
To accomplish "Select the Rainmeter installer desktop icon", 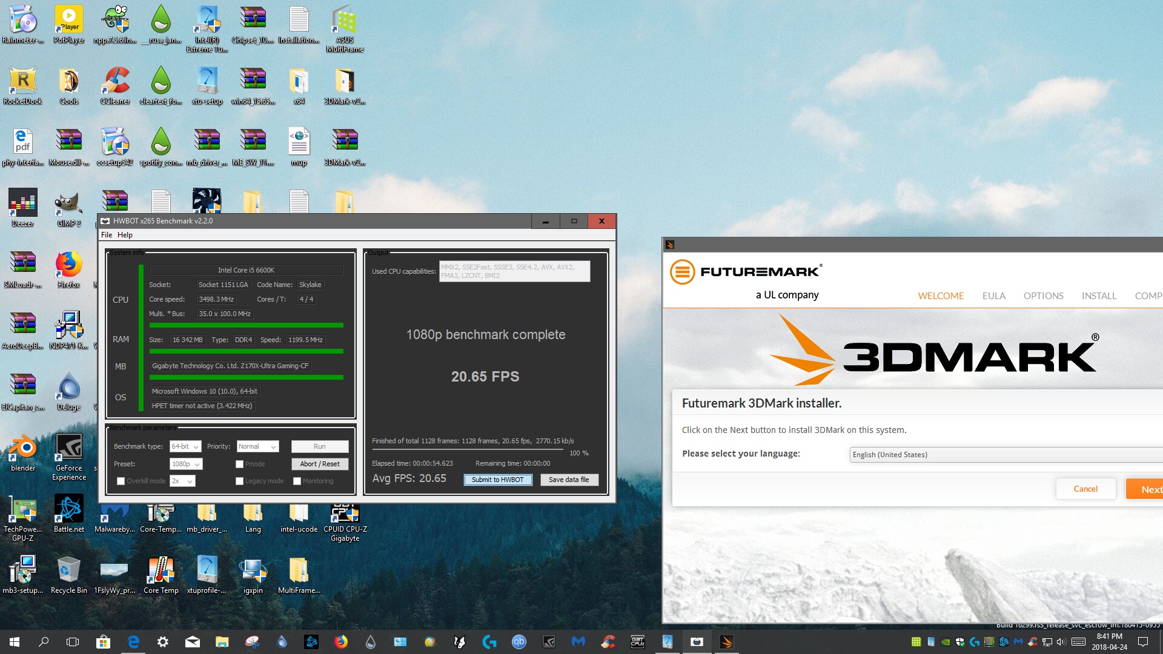I will click(23, 25).
